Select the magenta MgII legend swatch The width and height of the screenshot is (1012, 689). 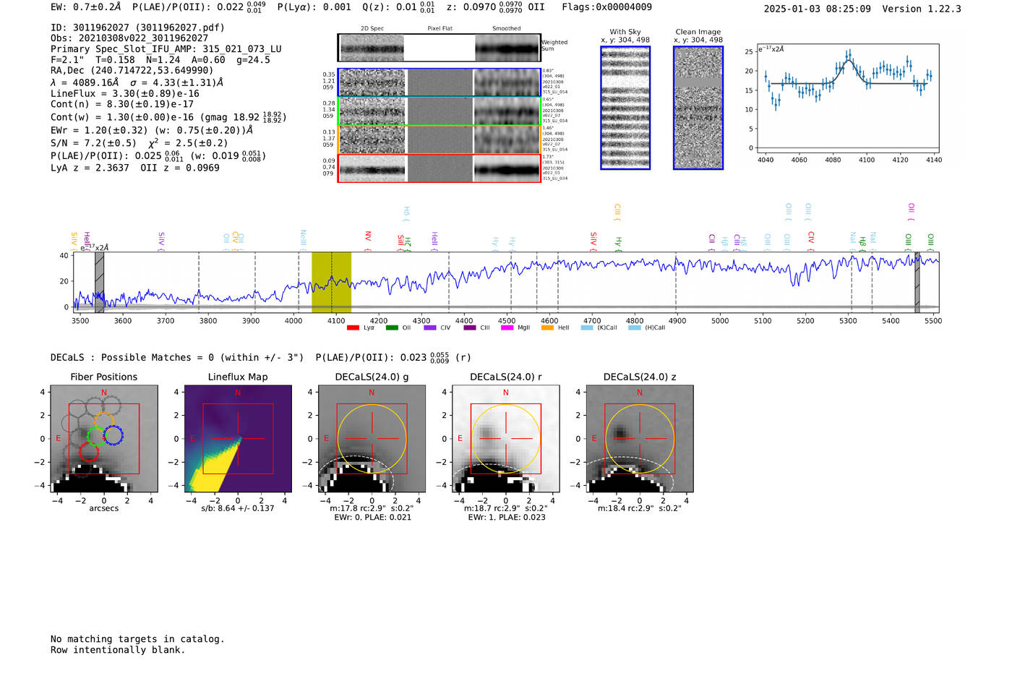coord(507,328)
